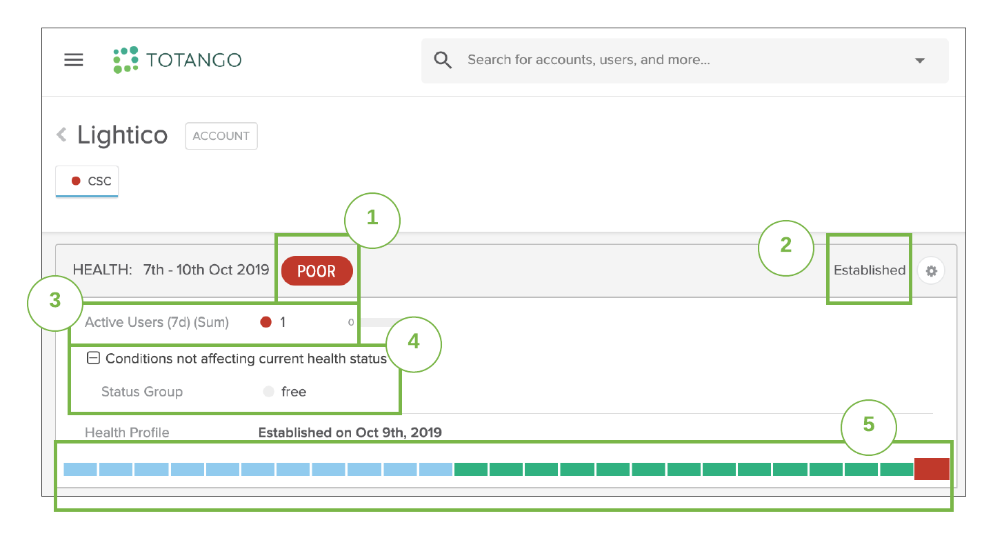Click the red final health timeline block
Viewport: 993px width, 538px height.
click(x=932, y=469)
